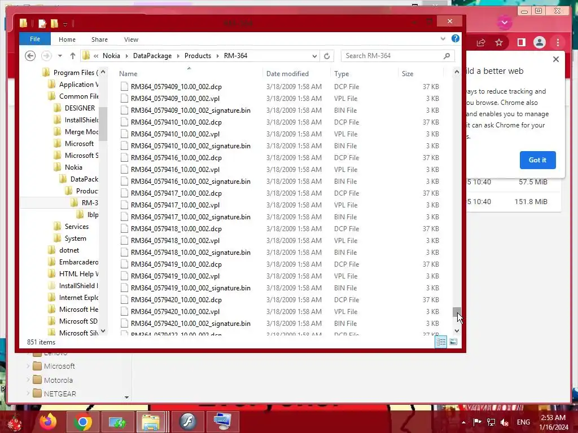Open Chrome three-dot menu
This screenshot has height=433, width=578.
558,43
